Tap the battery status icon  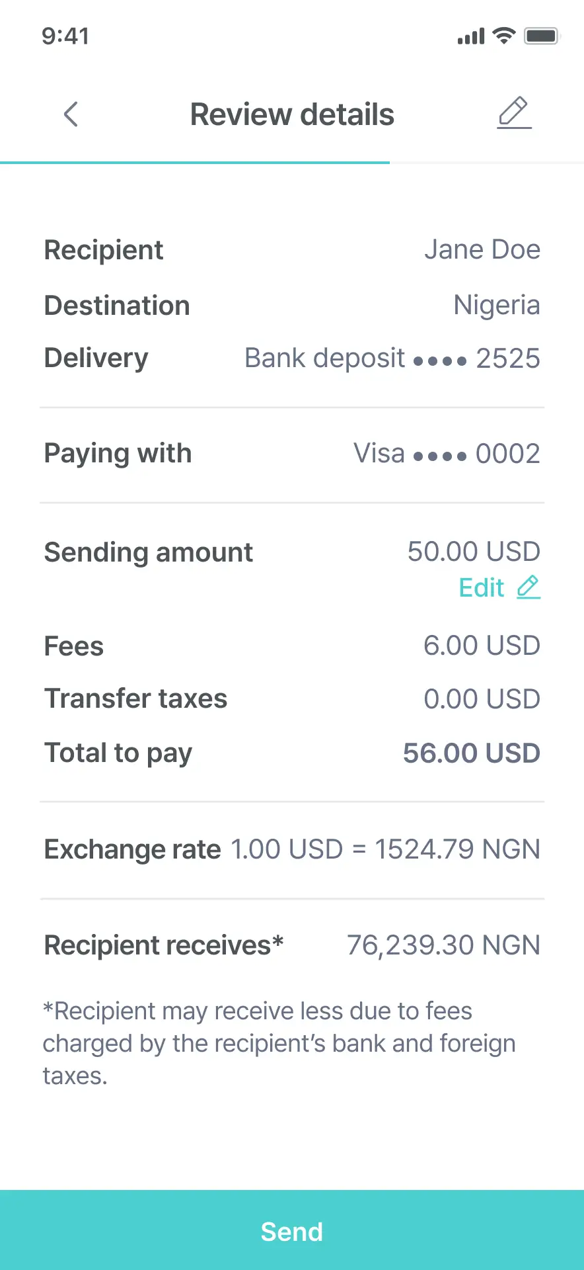pyautogui.click(x=542, y=36)
